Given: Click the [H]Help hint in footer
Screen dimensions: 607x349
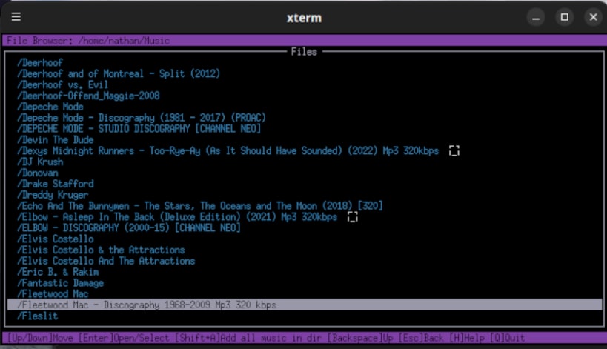Looking at the screenshot, I should [x=467, y=338].
